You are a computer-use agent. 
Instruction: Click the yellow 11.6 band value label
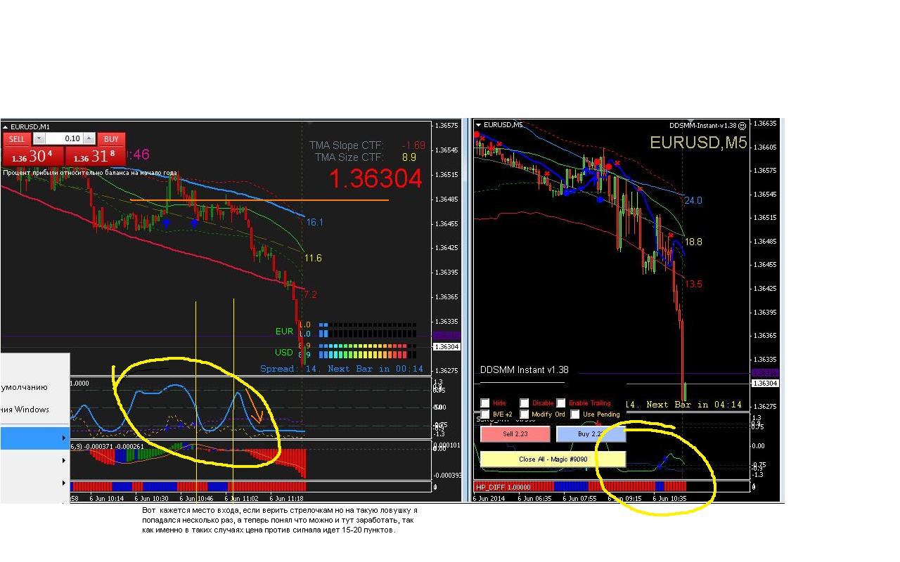click(x=313, y=259)
